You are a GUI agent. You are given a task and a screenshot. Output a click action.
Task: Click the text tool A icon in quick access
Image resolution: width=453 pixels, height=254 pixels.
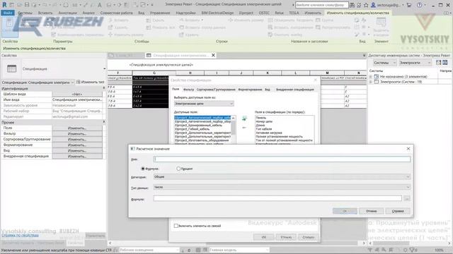tap(99, 5)
